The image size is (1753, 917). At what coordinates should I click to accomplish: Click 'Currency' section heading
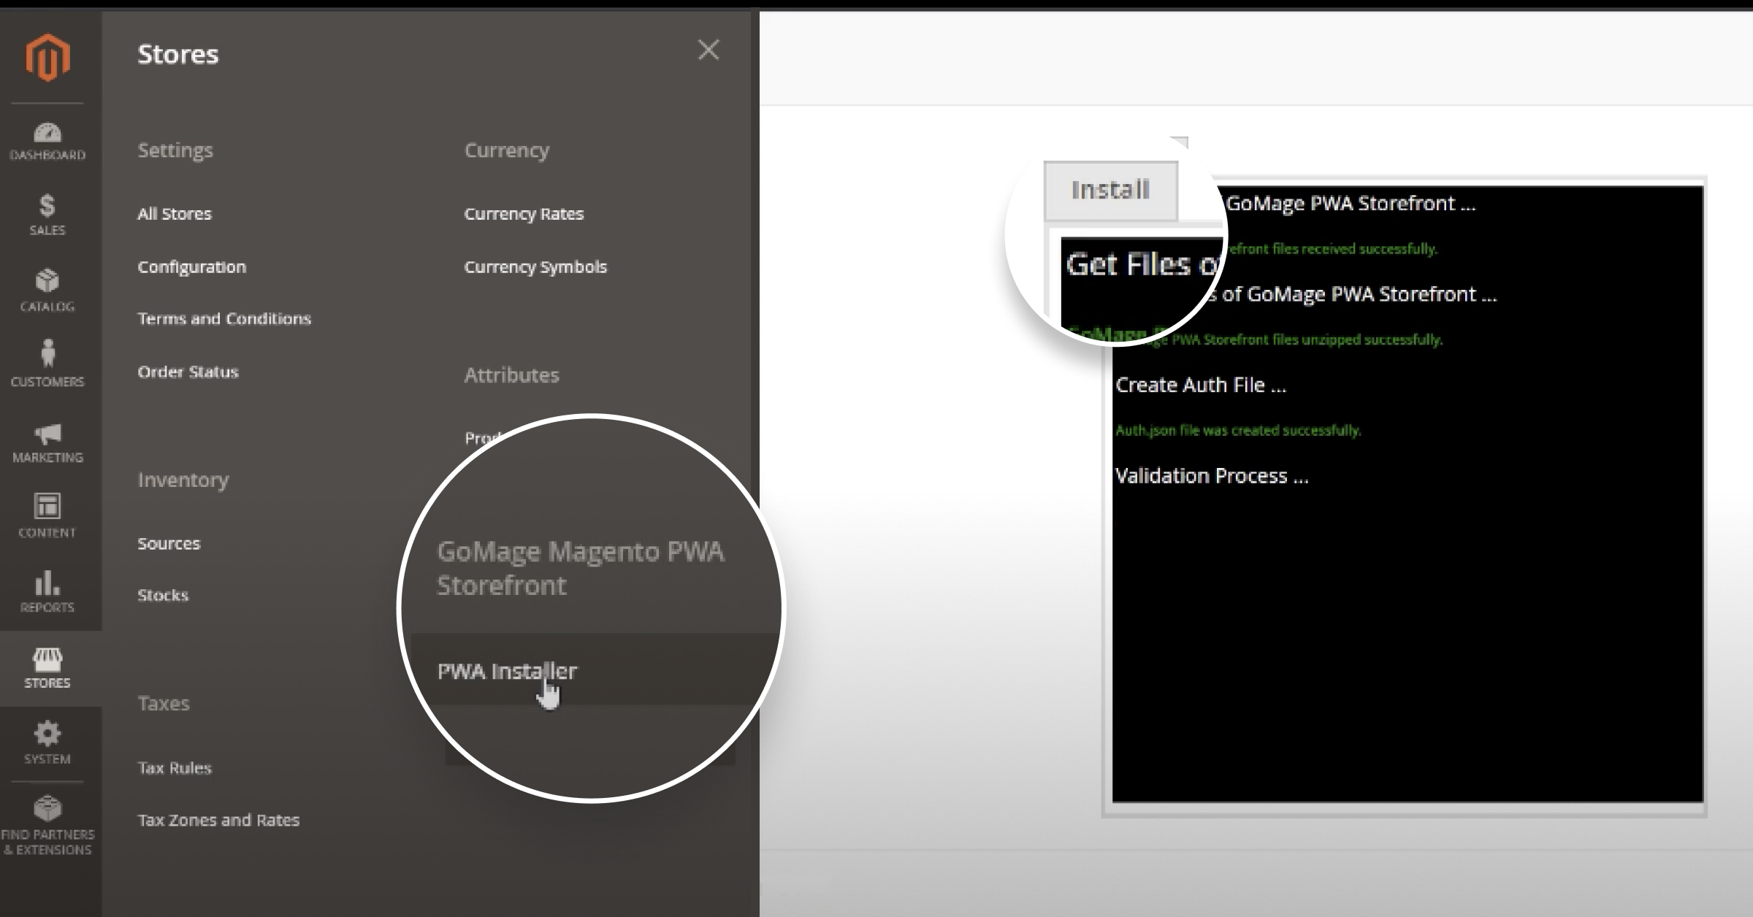pyautogui.click(x=507, y=150)
